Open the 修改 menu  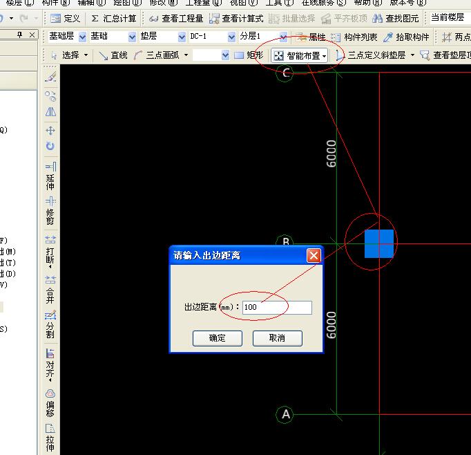pyautogui.click(x=164, y=3)
